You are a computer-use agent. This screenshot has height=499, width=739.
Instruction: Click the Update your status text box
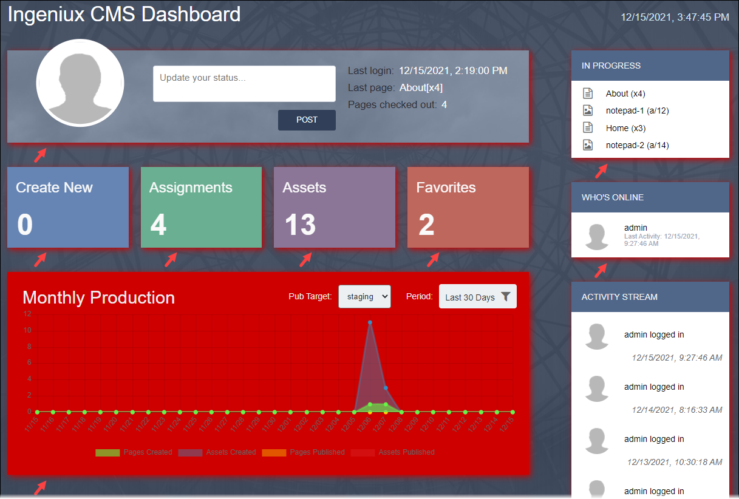click(x=244, y=84)
